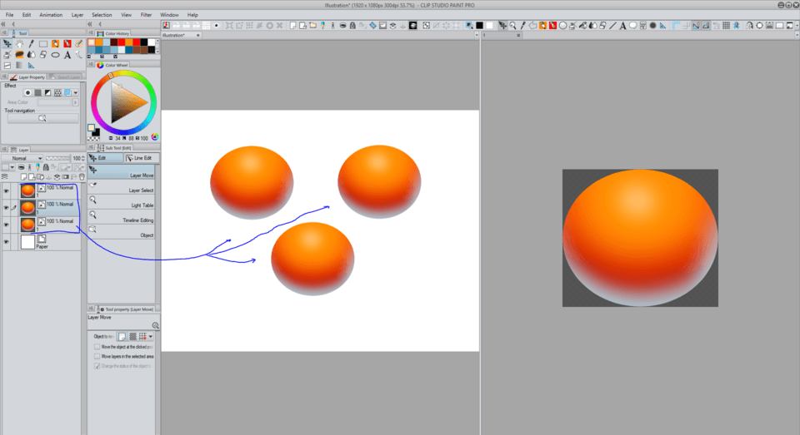Collapse left palette dock double-arrow
The height and width of the screenshot is (435, 800).
(x=3, y=24)
